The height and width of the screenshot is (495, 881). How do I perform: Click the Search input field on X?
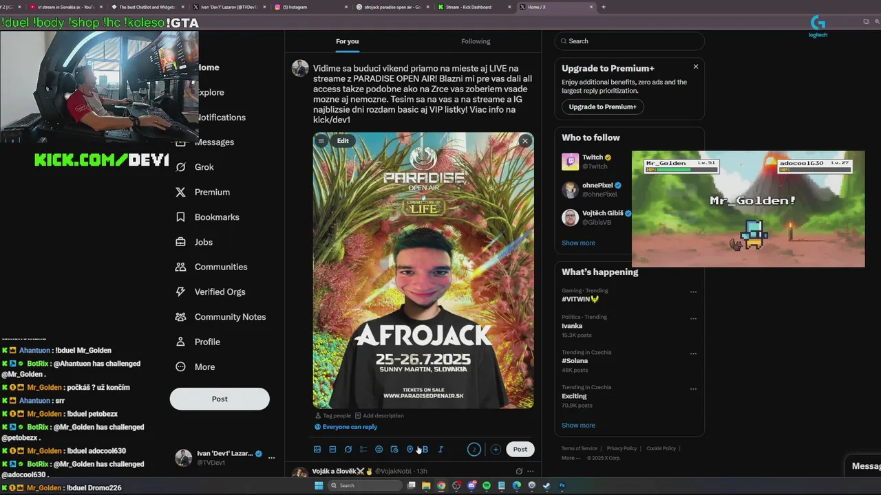(x=630, y=41)
